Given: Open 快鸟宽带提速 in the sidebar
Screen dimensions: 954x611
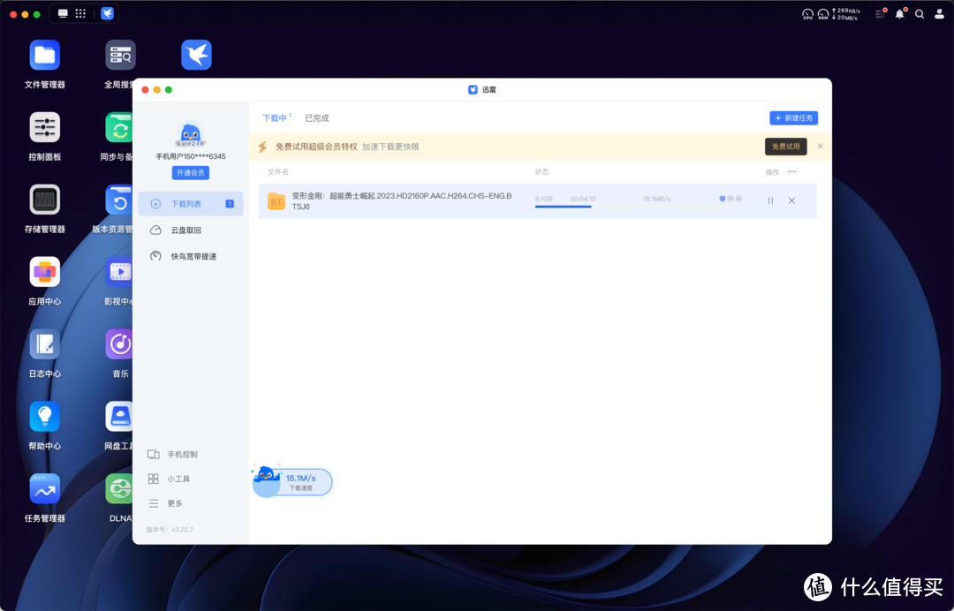Looking at the screenshot, I should click(x=193, y=255).
